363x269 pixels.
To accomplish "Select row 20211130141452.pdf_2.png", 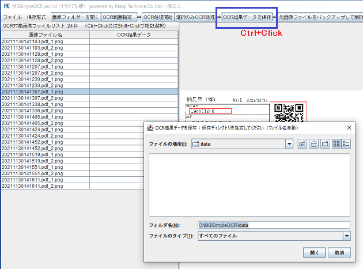I will (x=72, y=148).
